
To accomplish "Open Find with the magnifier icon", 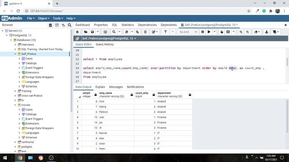I will (114, 32).
